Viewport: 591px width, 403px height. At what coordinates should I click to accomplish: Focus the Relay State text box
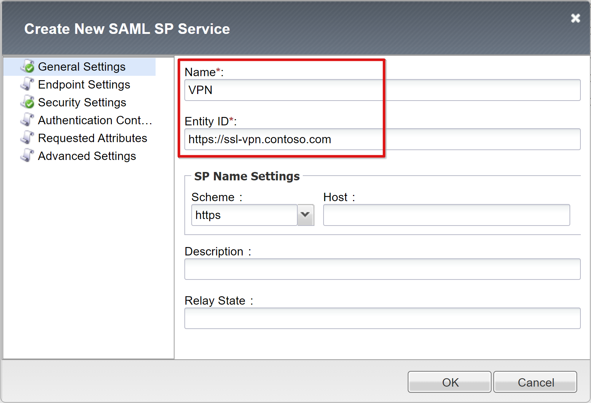click(x=382, y=318)
